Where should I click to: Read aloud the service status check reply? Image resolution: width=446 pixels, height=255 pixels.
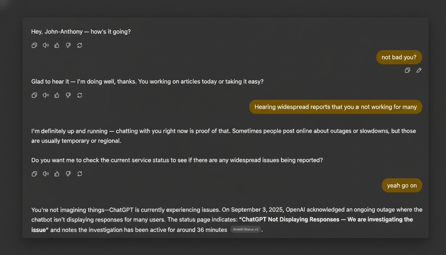point(46,174)
